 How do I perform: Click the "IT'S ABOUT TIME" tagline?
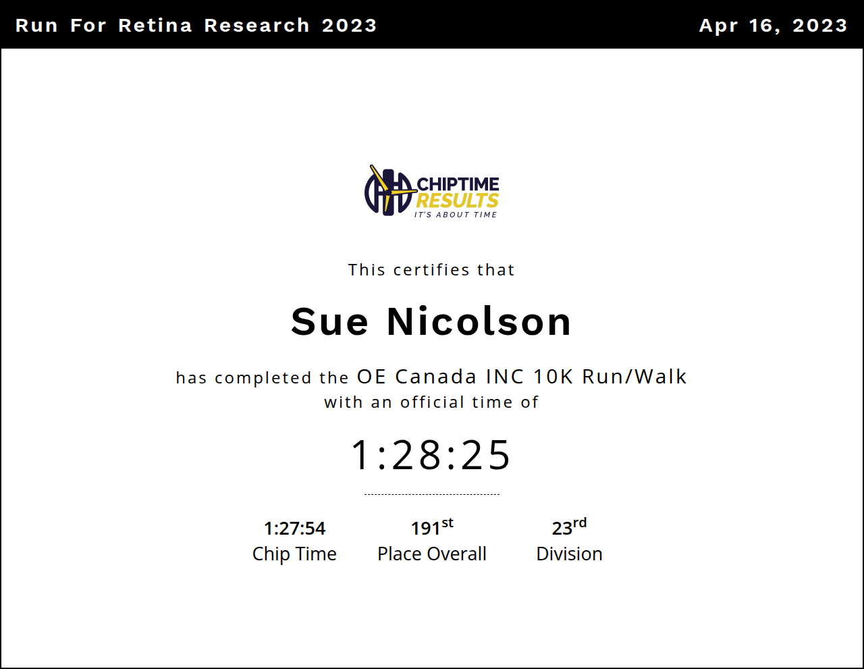456,215
